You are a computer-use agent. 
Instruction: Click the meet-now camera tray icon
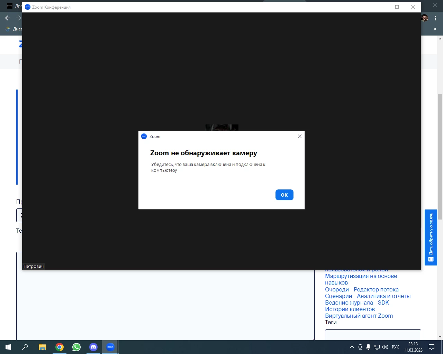360,347
